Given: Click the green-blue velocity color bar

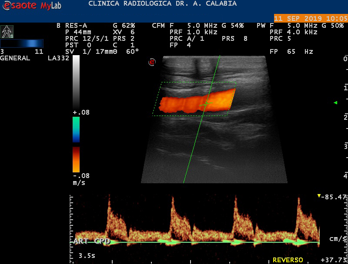Looking at the screenshot, I should coord(76,129).
